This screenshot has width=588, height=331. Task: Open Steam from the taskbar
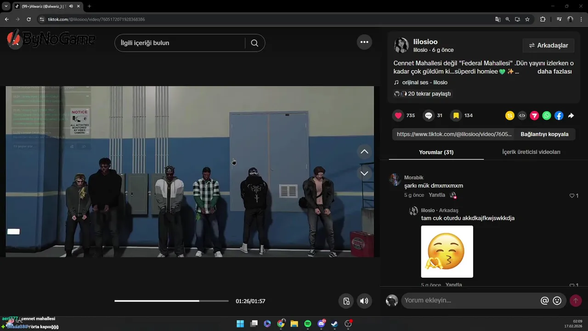[x=335, y=324]
